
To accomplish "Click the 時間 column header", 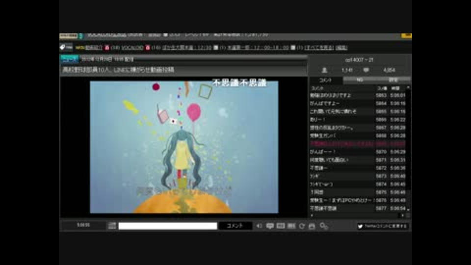I will pos(395,88).
